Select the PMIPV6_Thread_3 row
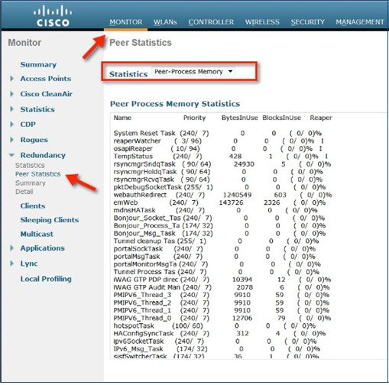The width and height of the screenshot is (389, 385). pyautogui.click(x=222, y=295)
